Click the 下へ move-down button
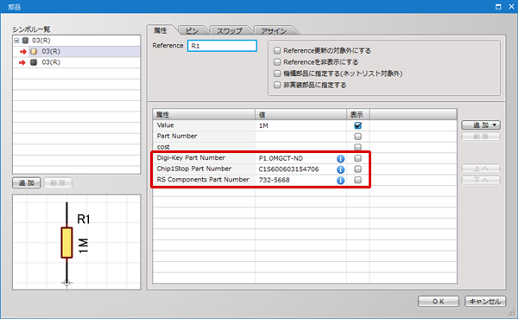518x319 pixels. (x=481, y=180)
